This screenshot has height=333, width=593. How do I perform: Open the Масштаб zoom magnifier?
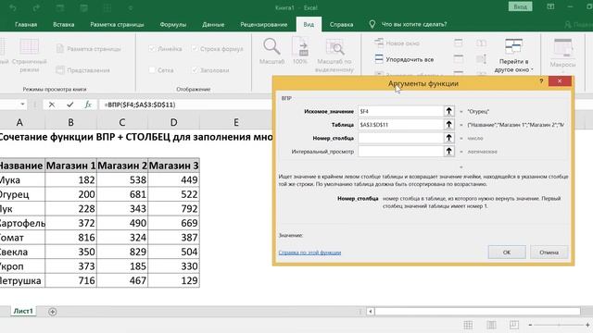click(x=271, y=51)
